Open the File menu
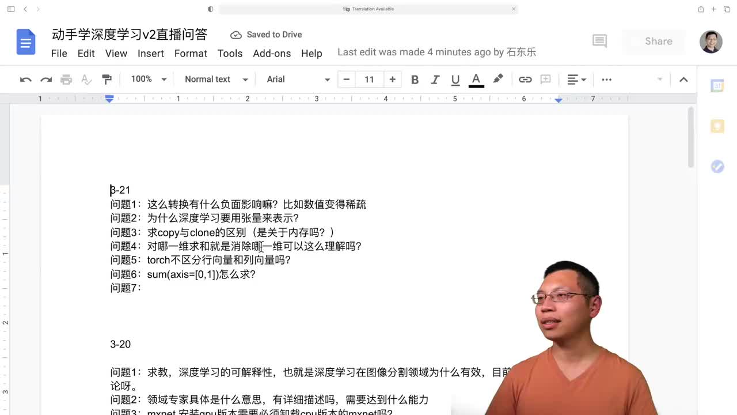This screenshot has width=737, height=415. click(x=59, y=53)
